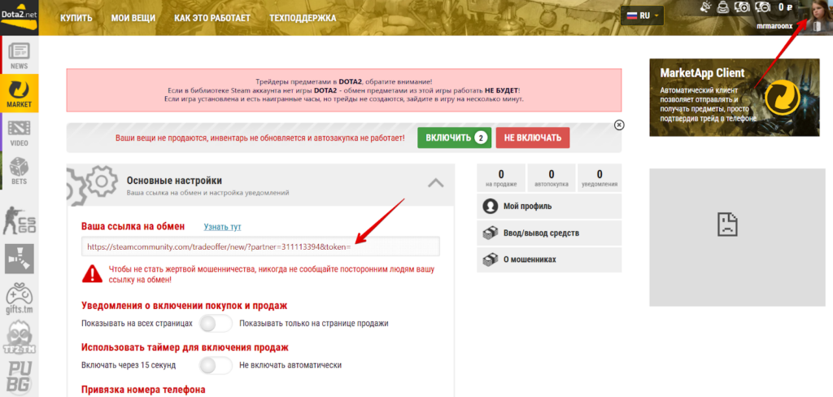
Task: Click the на продаже counter box
Action: [x=501, y=178]
